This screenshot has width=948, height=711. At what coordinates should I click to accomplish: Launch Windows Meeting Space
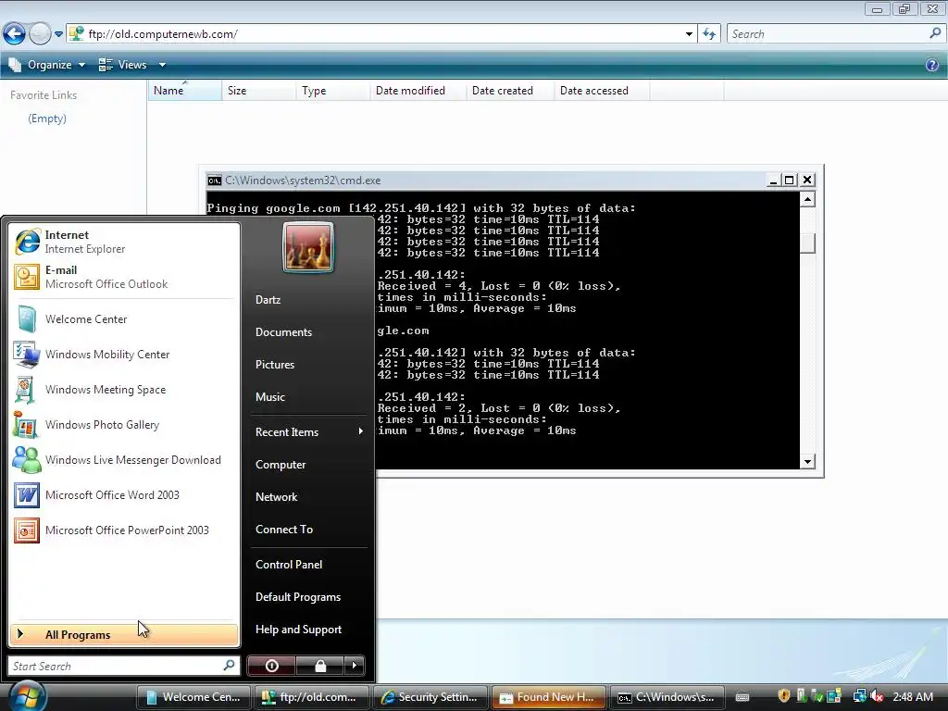[x=124, y=390]
